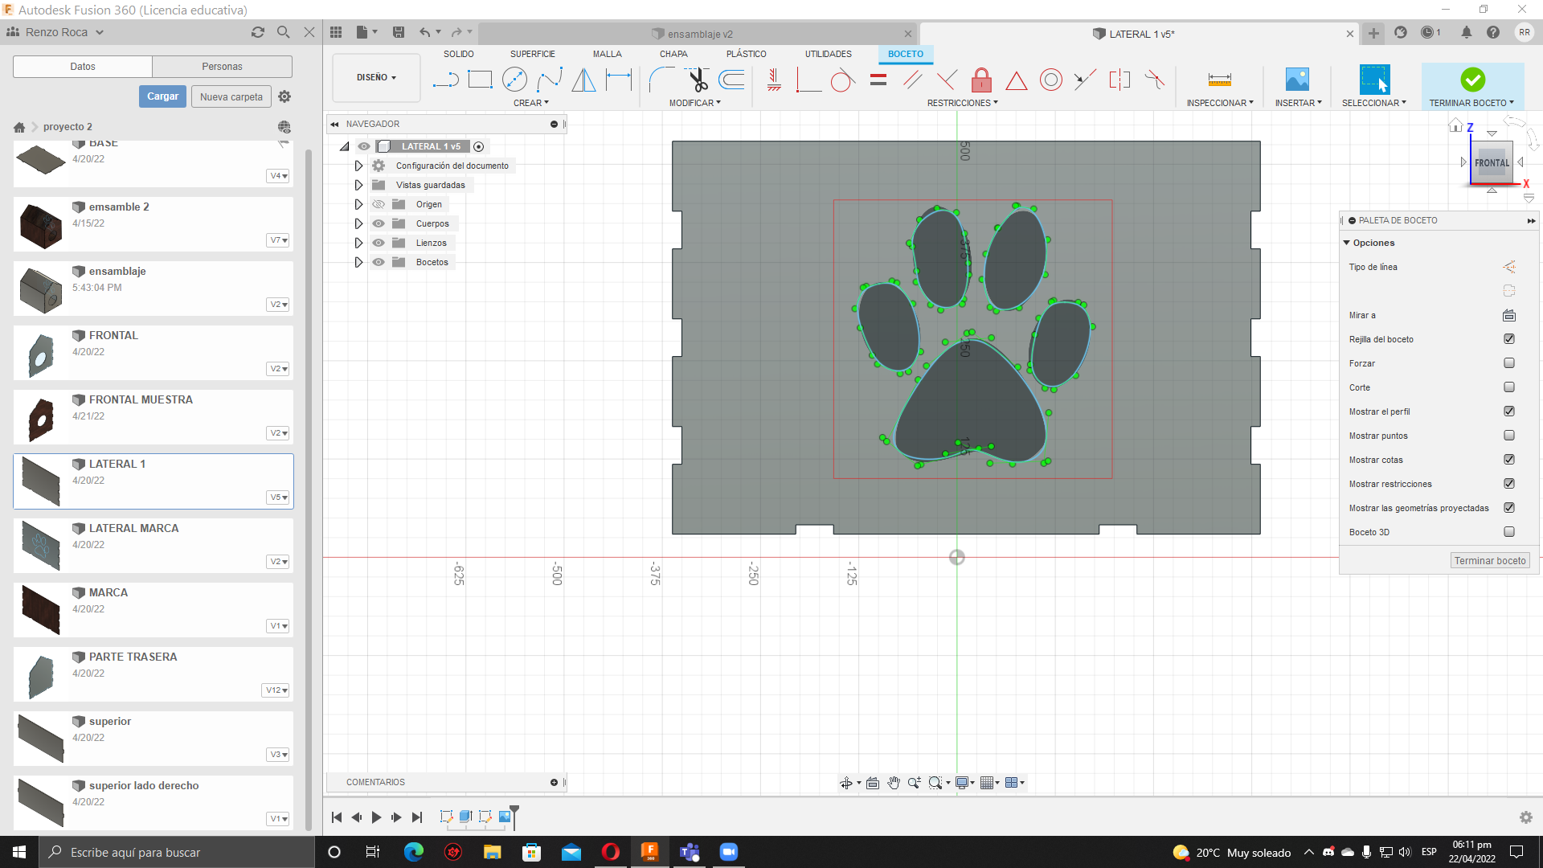The width and height of the screenshot is (1543, 868).
Task: Switch to the Personas tab
Action: click(x=222, y=67)
